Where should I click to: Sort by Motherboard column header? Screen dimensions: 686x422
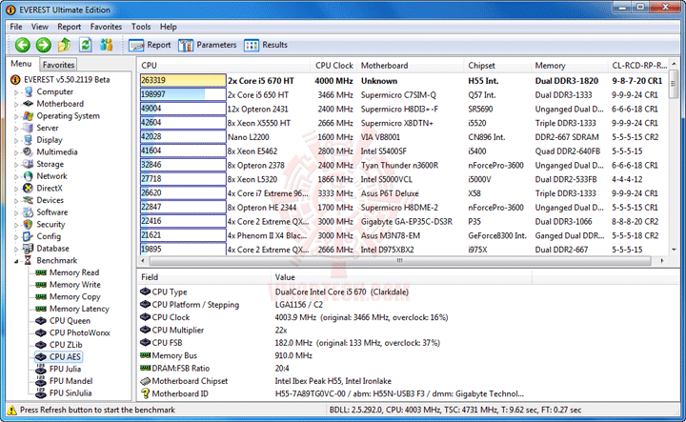pos(411,65)
